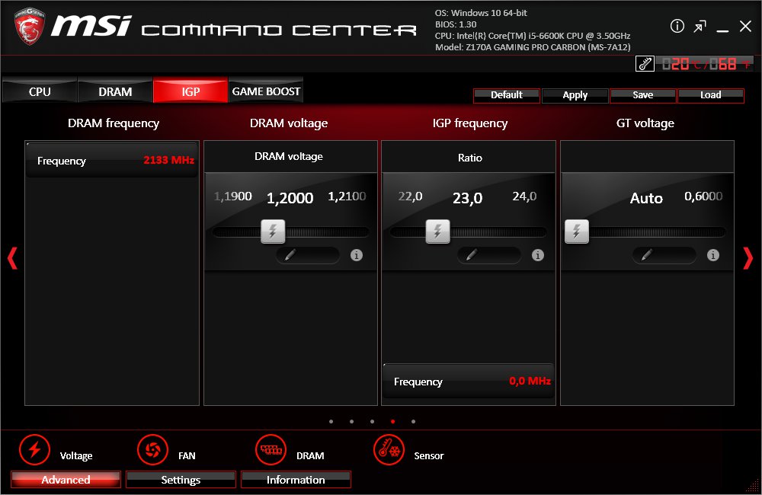Image resolution: width=762 pixels, height=495 pixels.
Task: Close the Command Center window
Action: pos(745,26)
